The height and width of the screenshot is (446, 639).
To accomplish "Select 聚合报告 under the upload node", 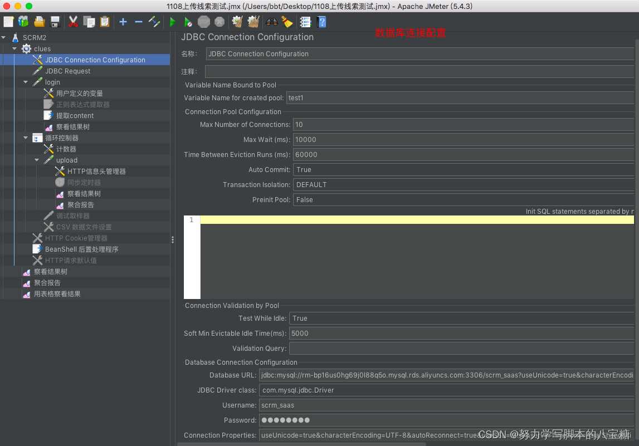I will 81,205.
